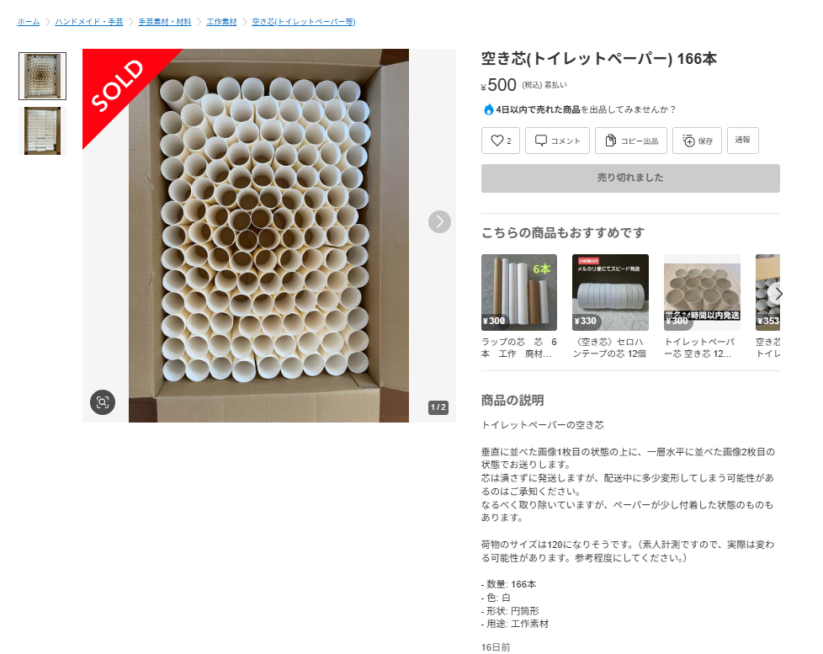Report the listing via 通報 button

pos(743,140)
